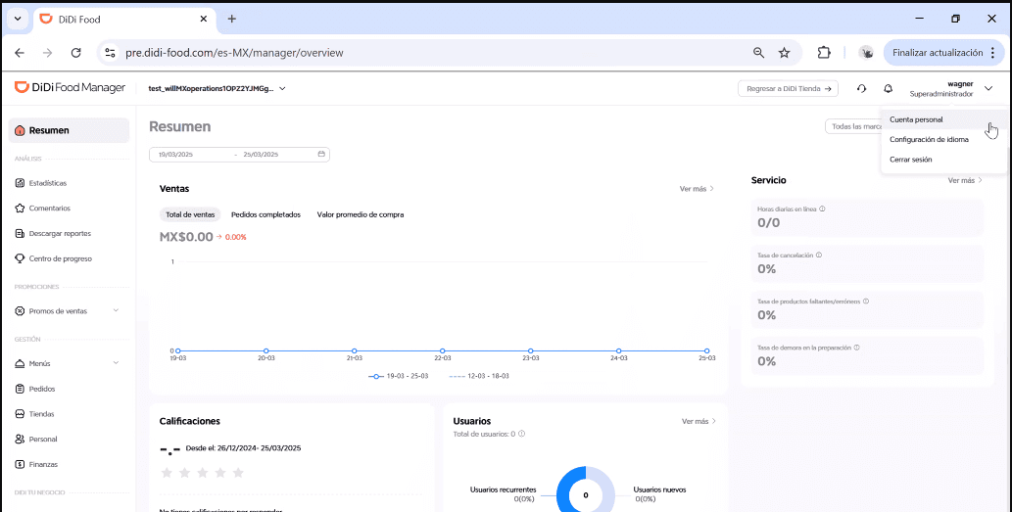Select the Total de ventas tab

click(190, 214)
